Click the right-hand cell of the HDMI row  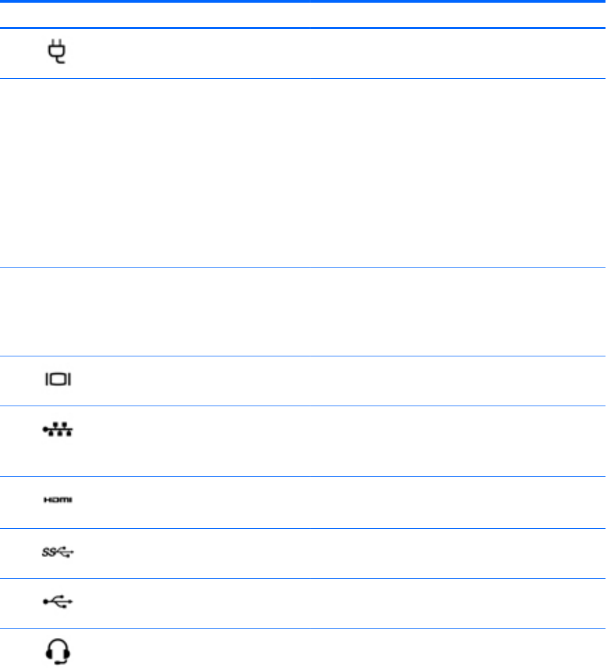coord(458,503)
